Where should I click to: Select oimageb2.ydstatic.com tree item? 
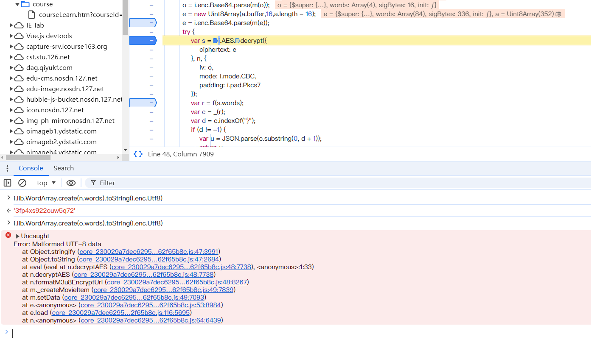click(62, 142)
